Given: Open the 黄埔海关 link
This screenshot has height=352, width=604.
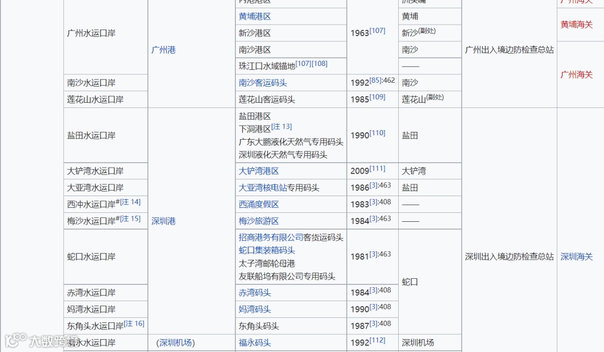Looking at the screenshot, I should point(577,25).
